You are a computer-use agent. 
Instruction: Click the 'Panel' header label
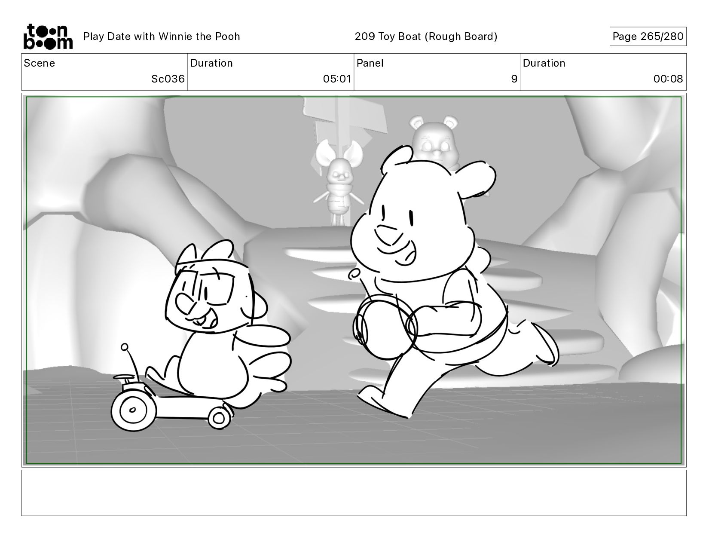(370, 63)
